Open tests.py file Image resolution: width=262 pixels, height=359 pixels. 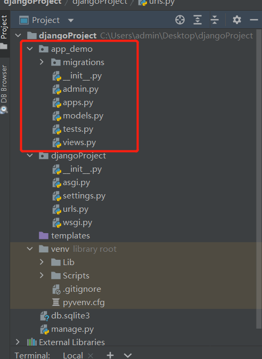pyautogui.click(x=78, y=129)
